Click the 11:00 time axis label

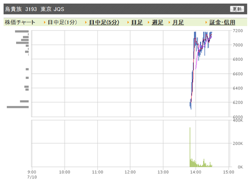(x=97, y=172)
